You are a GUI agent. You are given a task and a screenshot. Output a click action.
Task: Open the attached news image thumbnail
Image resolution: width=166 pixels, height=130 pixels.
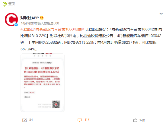coord(43,83)
